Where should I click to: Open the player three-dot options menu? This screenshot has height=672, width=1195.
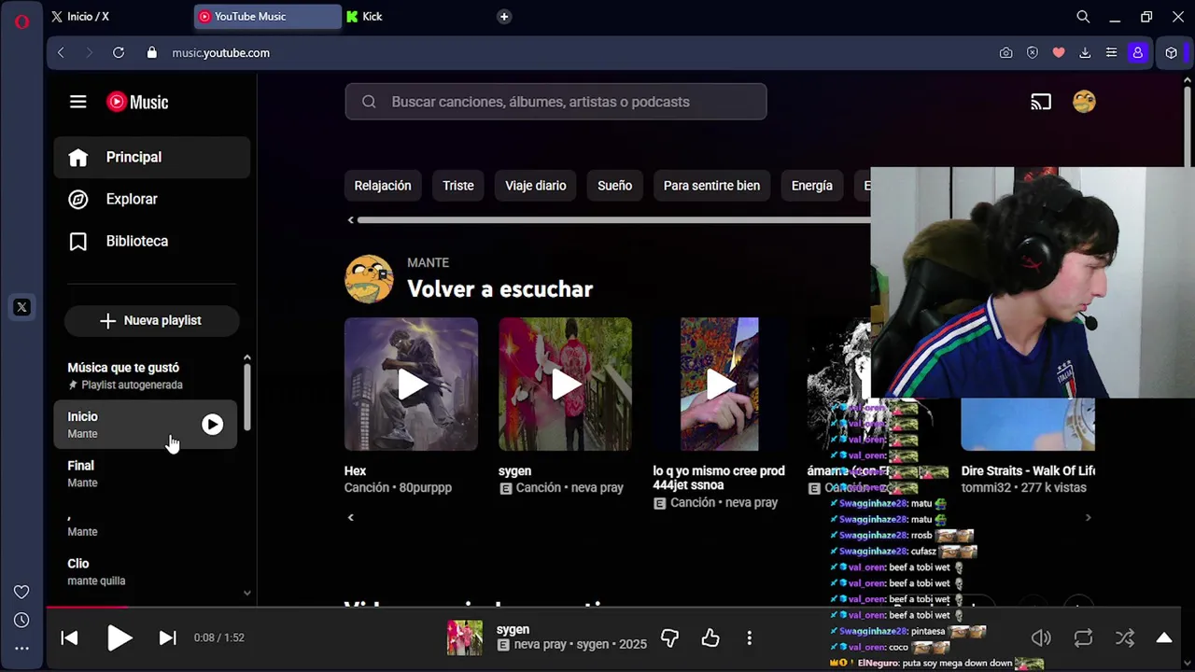[x=749, y=638]
